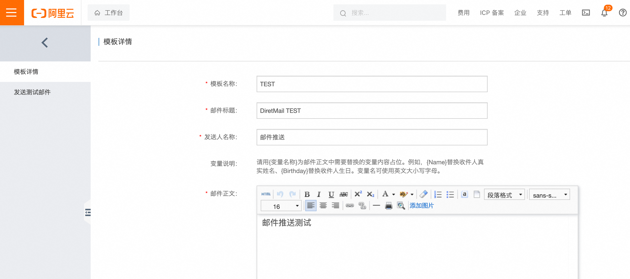The height and width of the screenshot is (279, 630).
Task: Open the 段落格式 paragraph format dropdown
Action: tap(504, 195)
